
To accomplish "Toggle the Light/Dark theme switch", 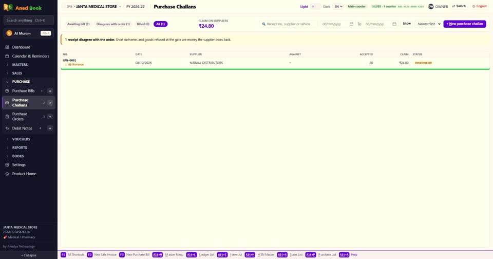I will click(x=315, y=6).
